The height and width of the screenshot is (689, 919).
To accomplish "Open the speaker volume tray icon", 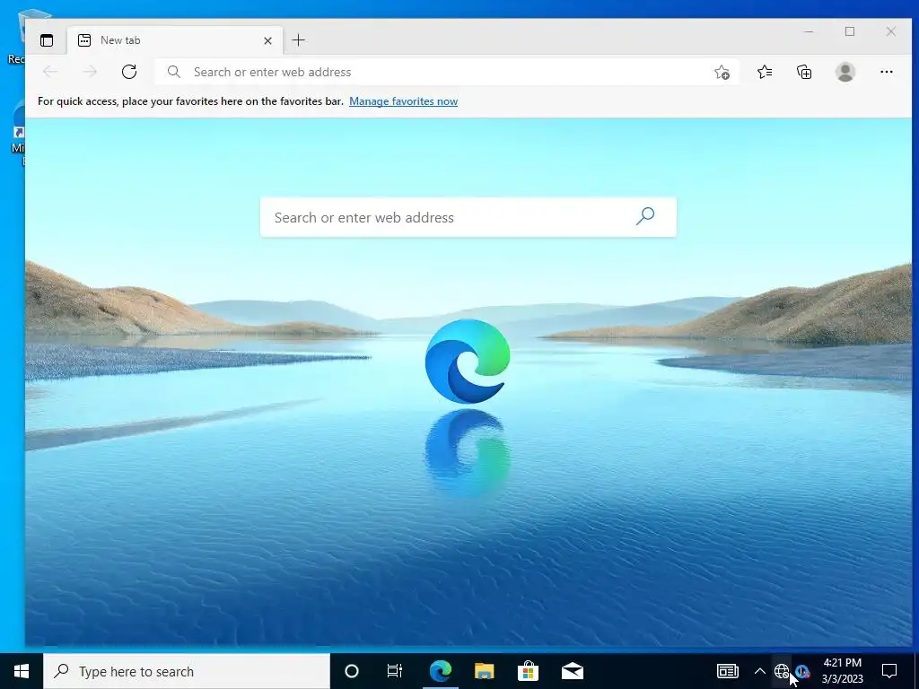I will [802, 671].
